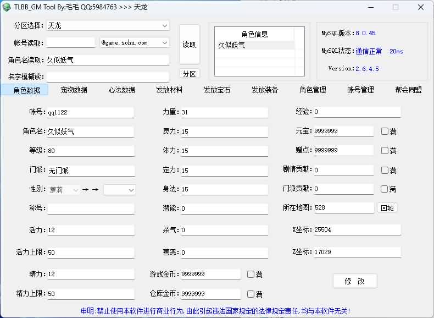The image size is (434, 318).
Task: Close the TLBB_GM Tool window
Action: [421, 7]
